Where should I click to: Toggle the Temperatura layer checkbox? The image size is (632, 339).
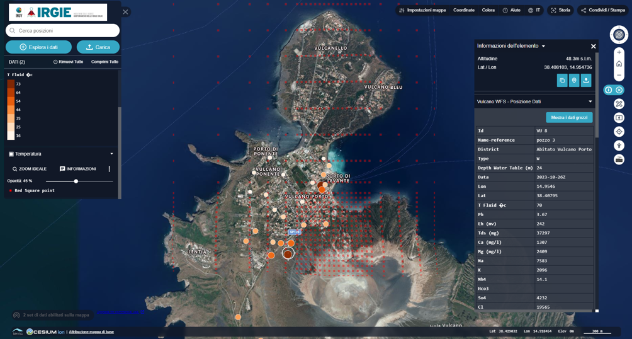(x=11, y=154)
